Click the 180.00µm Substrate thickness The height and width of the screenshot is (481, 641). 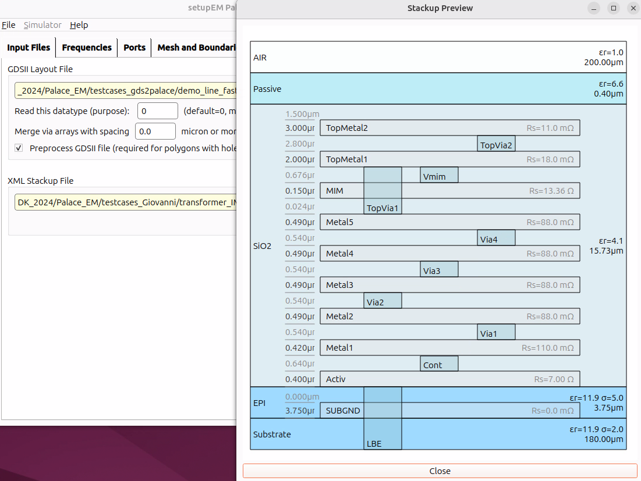click(604, 439)
